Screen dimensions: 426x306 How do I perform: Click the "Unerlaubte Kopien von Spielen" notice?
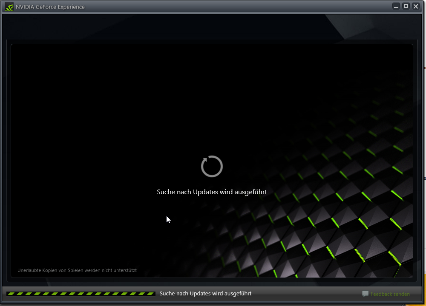(x=77, y=270)
